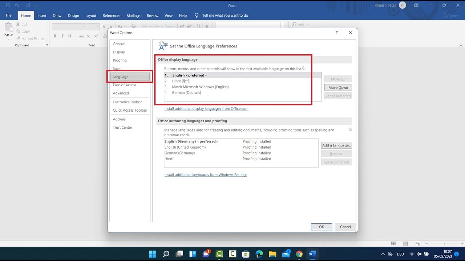Click the Share button in ribbon
465x261 pixels.
click(451, 16)
